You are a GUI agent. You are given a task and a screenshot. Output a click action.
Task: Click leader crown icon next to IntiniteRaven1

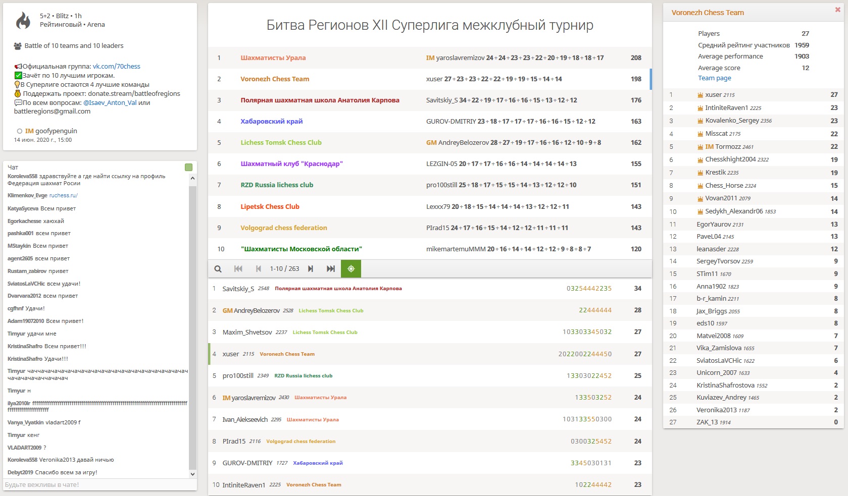[701, 108]
